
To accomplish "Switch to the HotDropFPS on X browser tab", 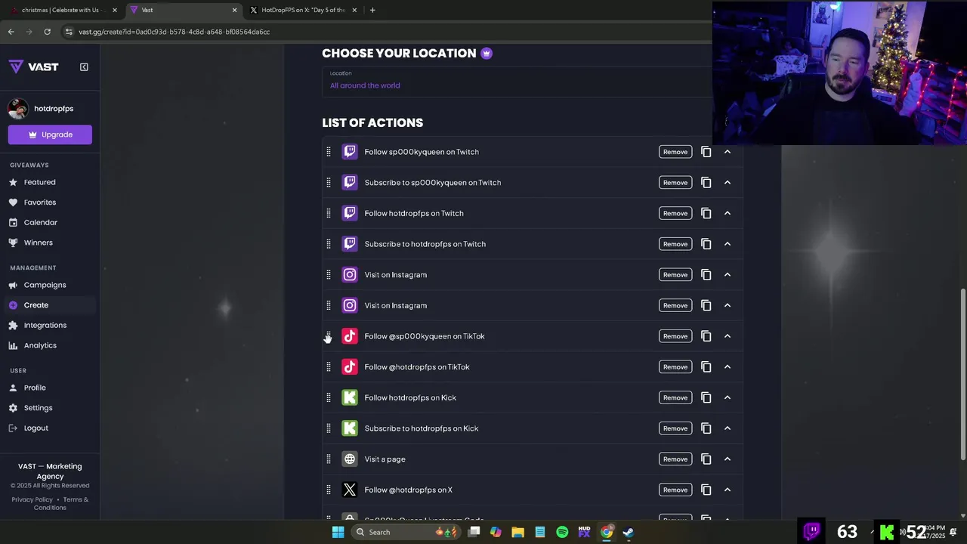I will pos(302,10).
